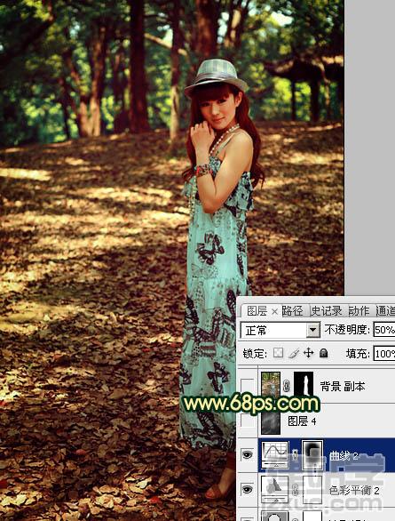Click the lock position move icon
The width and height of the screenshot is (395, 521).
click(x=308, y=353)
